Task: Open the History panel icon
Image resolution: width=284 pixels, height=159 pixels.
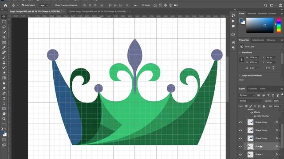Action: [233, 15]
